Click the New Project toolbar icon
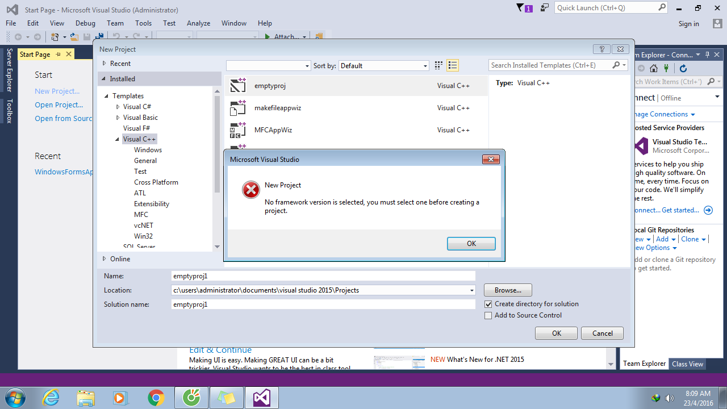This screenshot has height=409, width=727. pos(55,37)
